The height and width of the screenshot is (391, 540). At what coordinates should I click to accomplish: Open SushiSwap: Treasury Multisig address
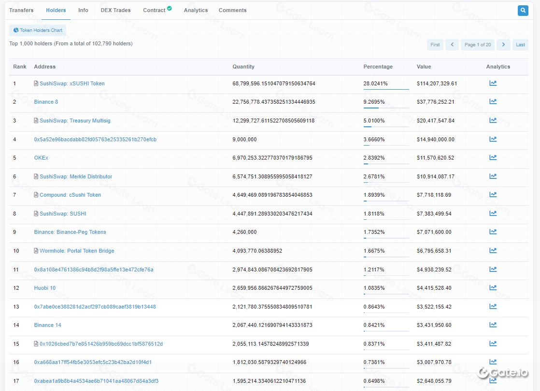pos(75,121)
